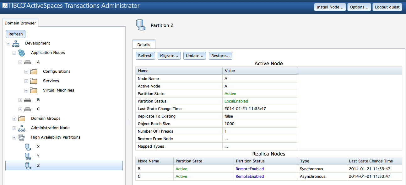This screenshot has height=185, width=406.
Task: Select Domain Groups in the tree
Action: tap(46, 119)
